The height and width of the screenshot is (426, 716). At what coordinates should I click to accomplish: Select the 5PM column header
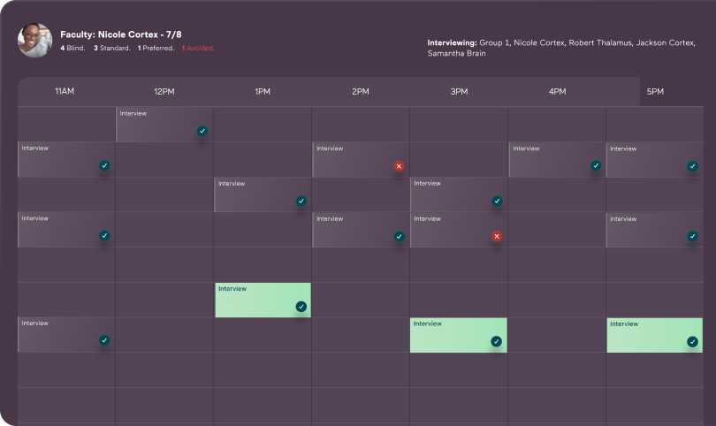coord(655,92)
